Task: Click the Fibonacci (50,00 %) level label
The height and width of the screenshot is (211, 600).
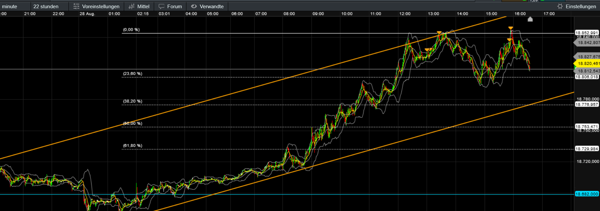Action: [x=132, y=123]
